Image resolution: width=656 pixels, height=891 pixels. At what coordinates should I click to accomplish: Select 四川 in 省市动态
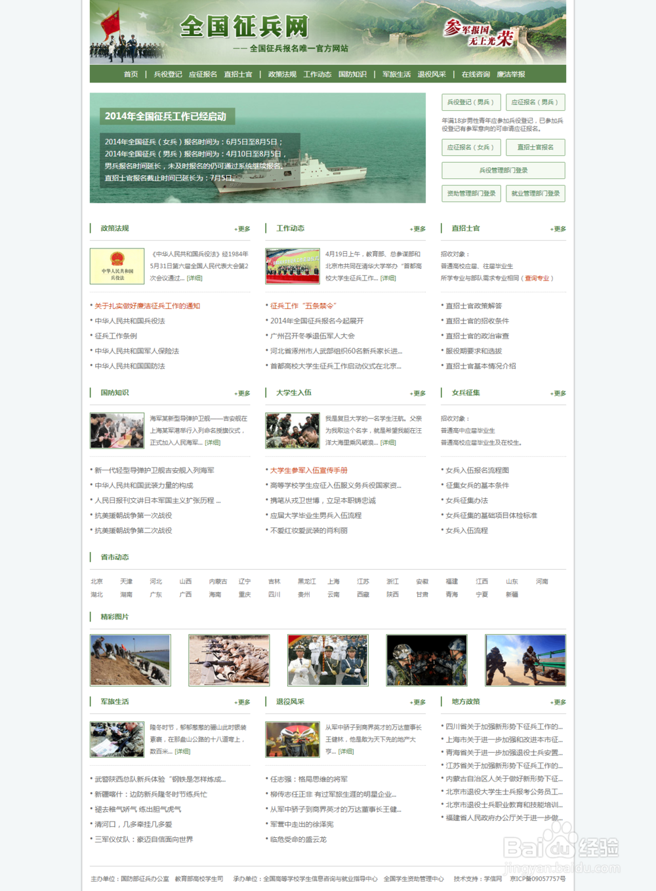point(274,595)
